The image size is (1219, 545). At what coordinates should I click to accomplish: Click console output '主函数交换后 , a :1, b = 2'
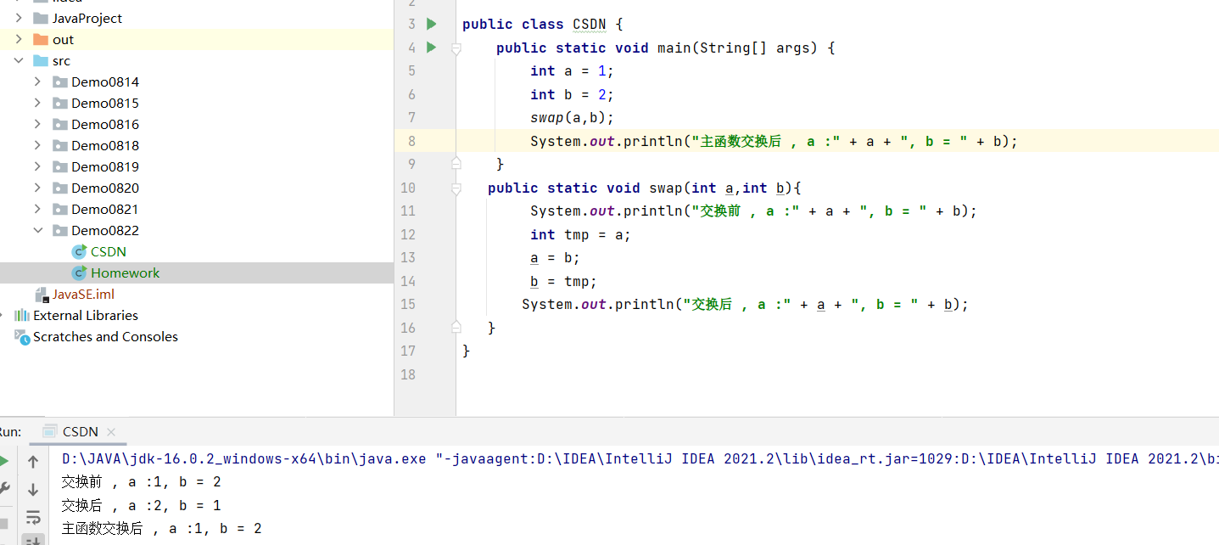pyautogui.click(x=162, y=528)
